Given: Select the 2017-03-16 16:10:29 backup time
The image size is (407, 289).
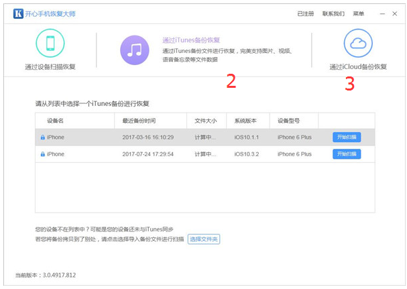Looking at the screenshot, I should (148, 137).
